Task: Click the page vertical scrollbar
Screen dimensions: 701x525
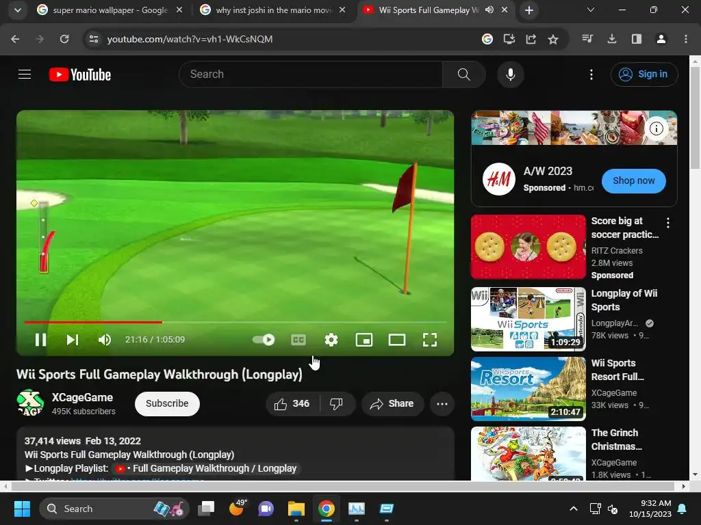Action: (696, 118)
